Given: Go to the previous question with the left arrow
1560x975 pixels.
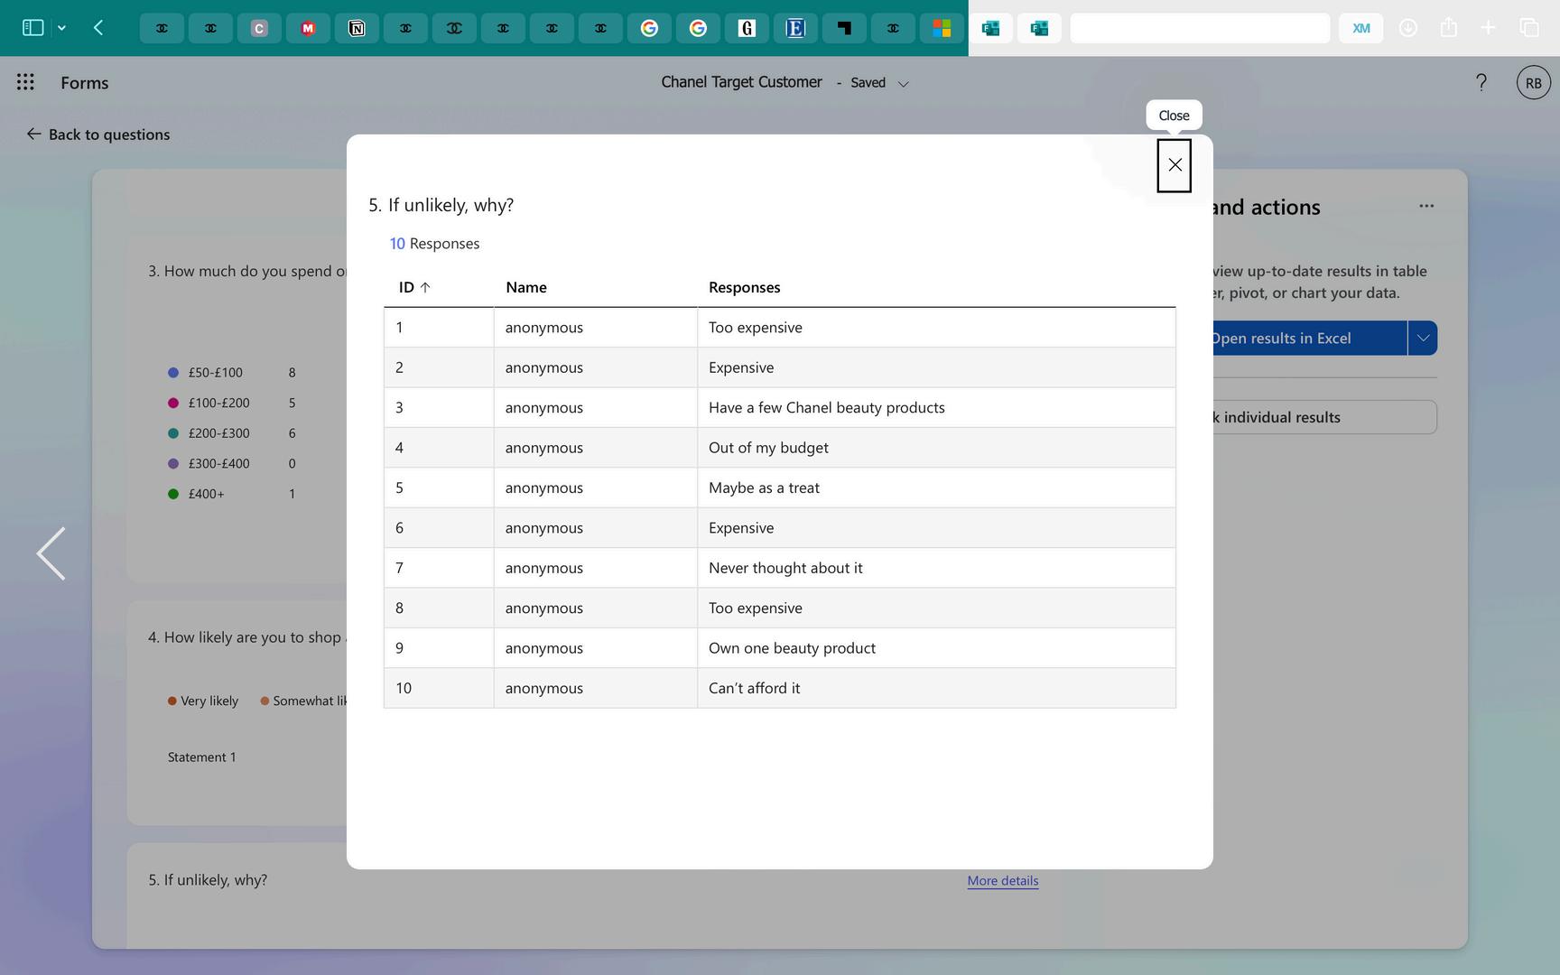Looking at the screenshot, I should click(x=51, y=553).
